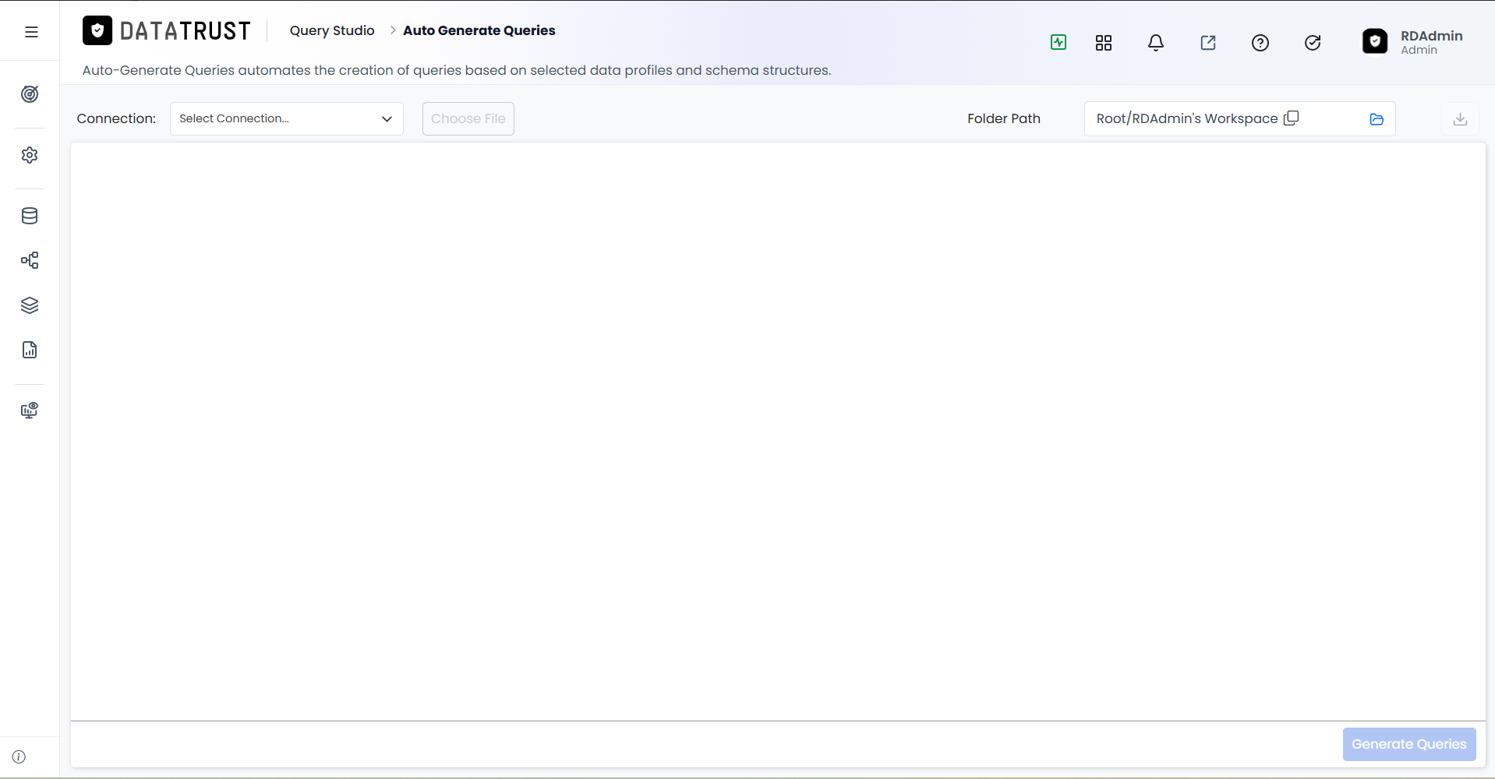Click the DataTrust shield logo
1495x779 pixels.
point(97,30)
